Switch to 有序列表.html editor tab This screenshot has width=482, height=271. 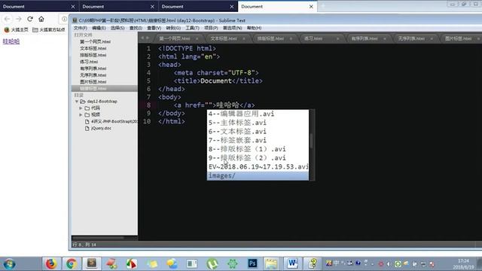coord(365,38)
